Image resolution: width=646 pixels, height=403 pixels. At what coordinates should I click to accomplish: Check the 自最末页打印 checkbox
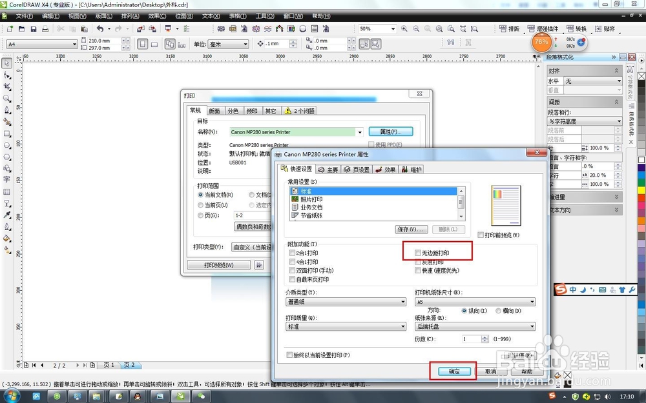[x=292, y=279]
